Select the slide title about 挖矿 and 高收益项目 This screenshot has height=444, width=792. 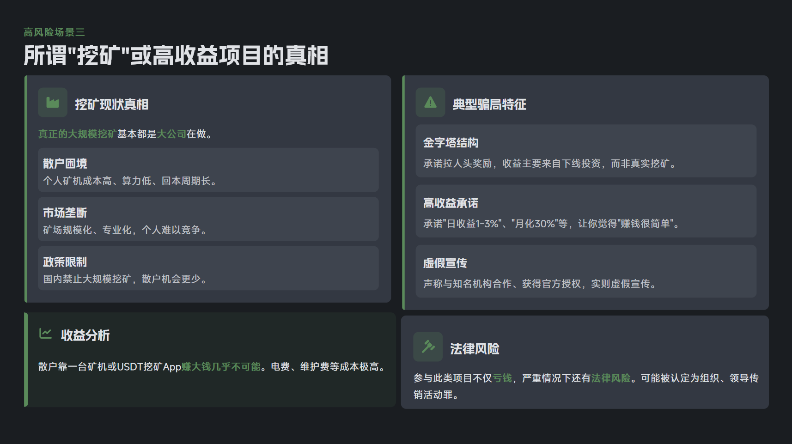pyautogui.click(x=176, y=55)
